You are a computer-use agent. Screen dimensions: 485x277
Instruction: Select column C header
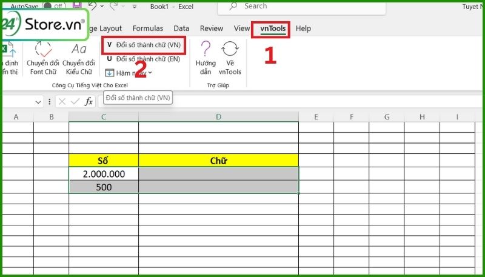click(104, 117)
